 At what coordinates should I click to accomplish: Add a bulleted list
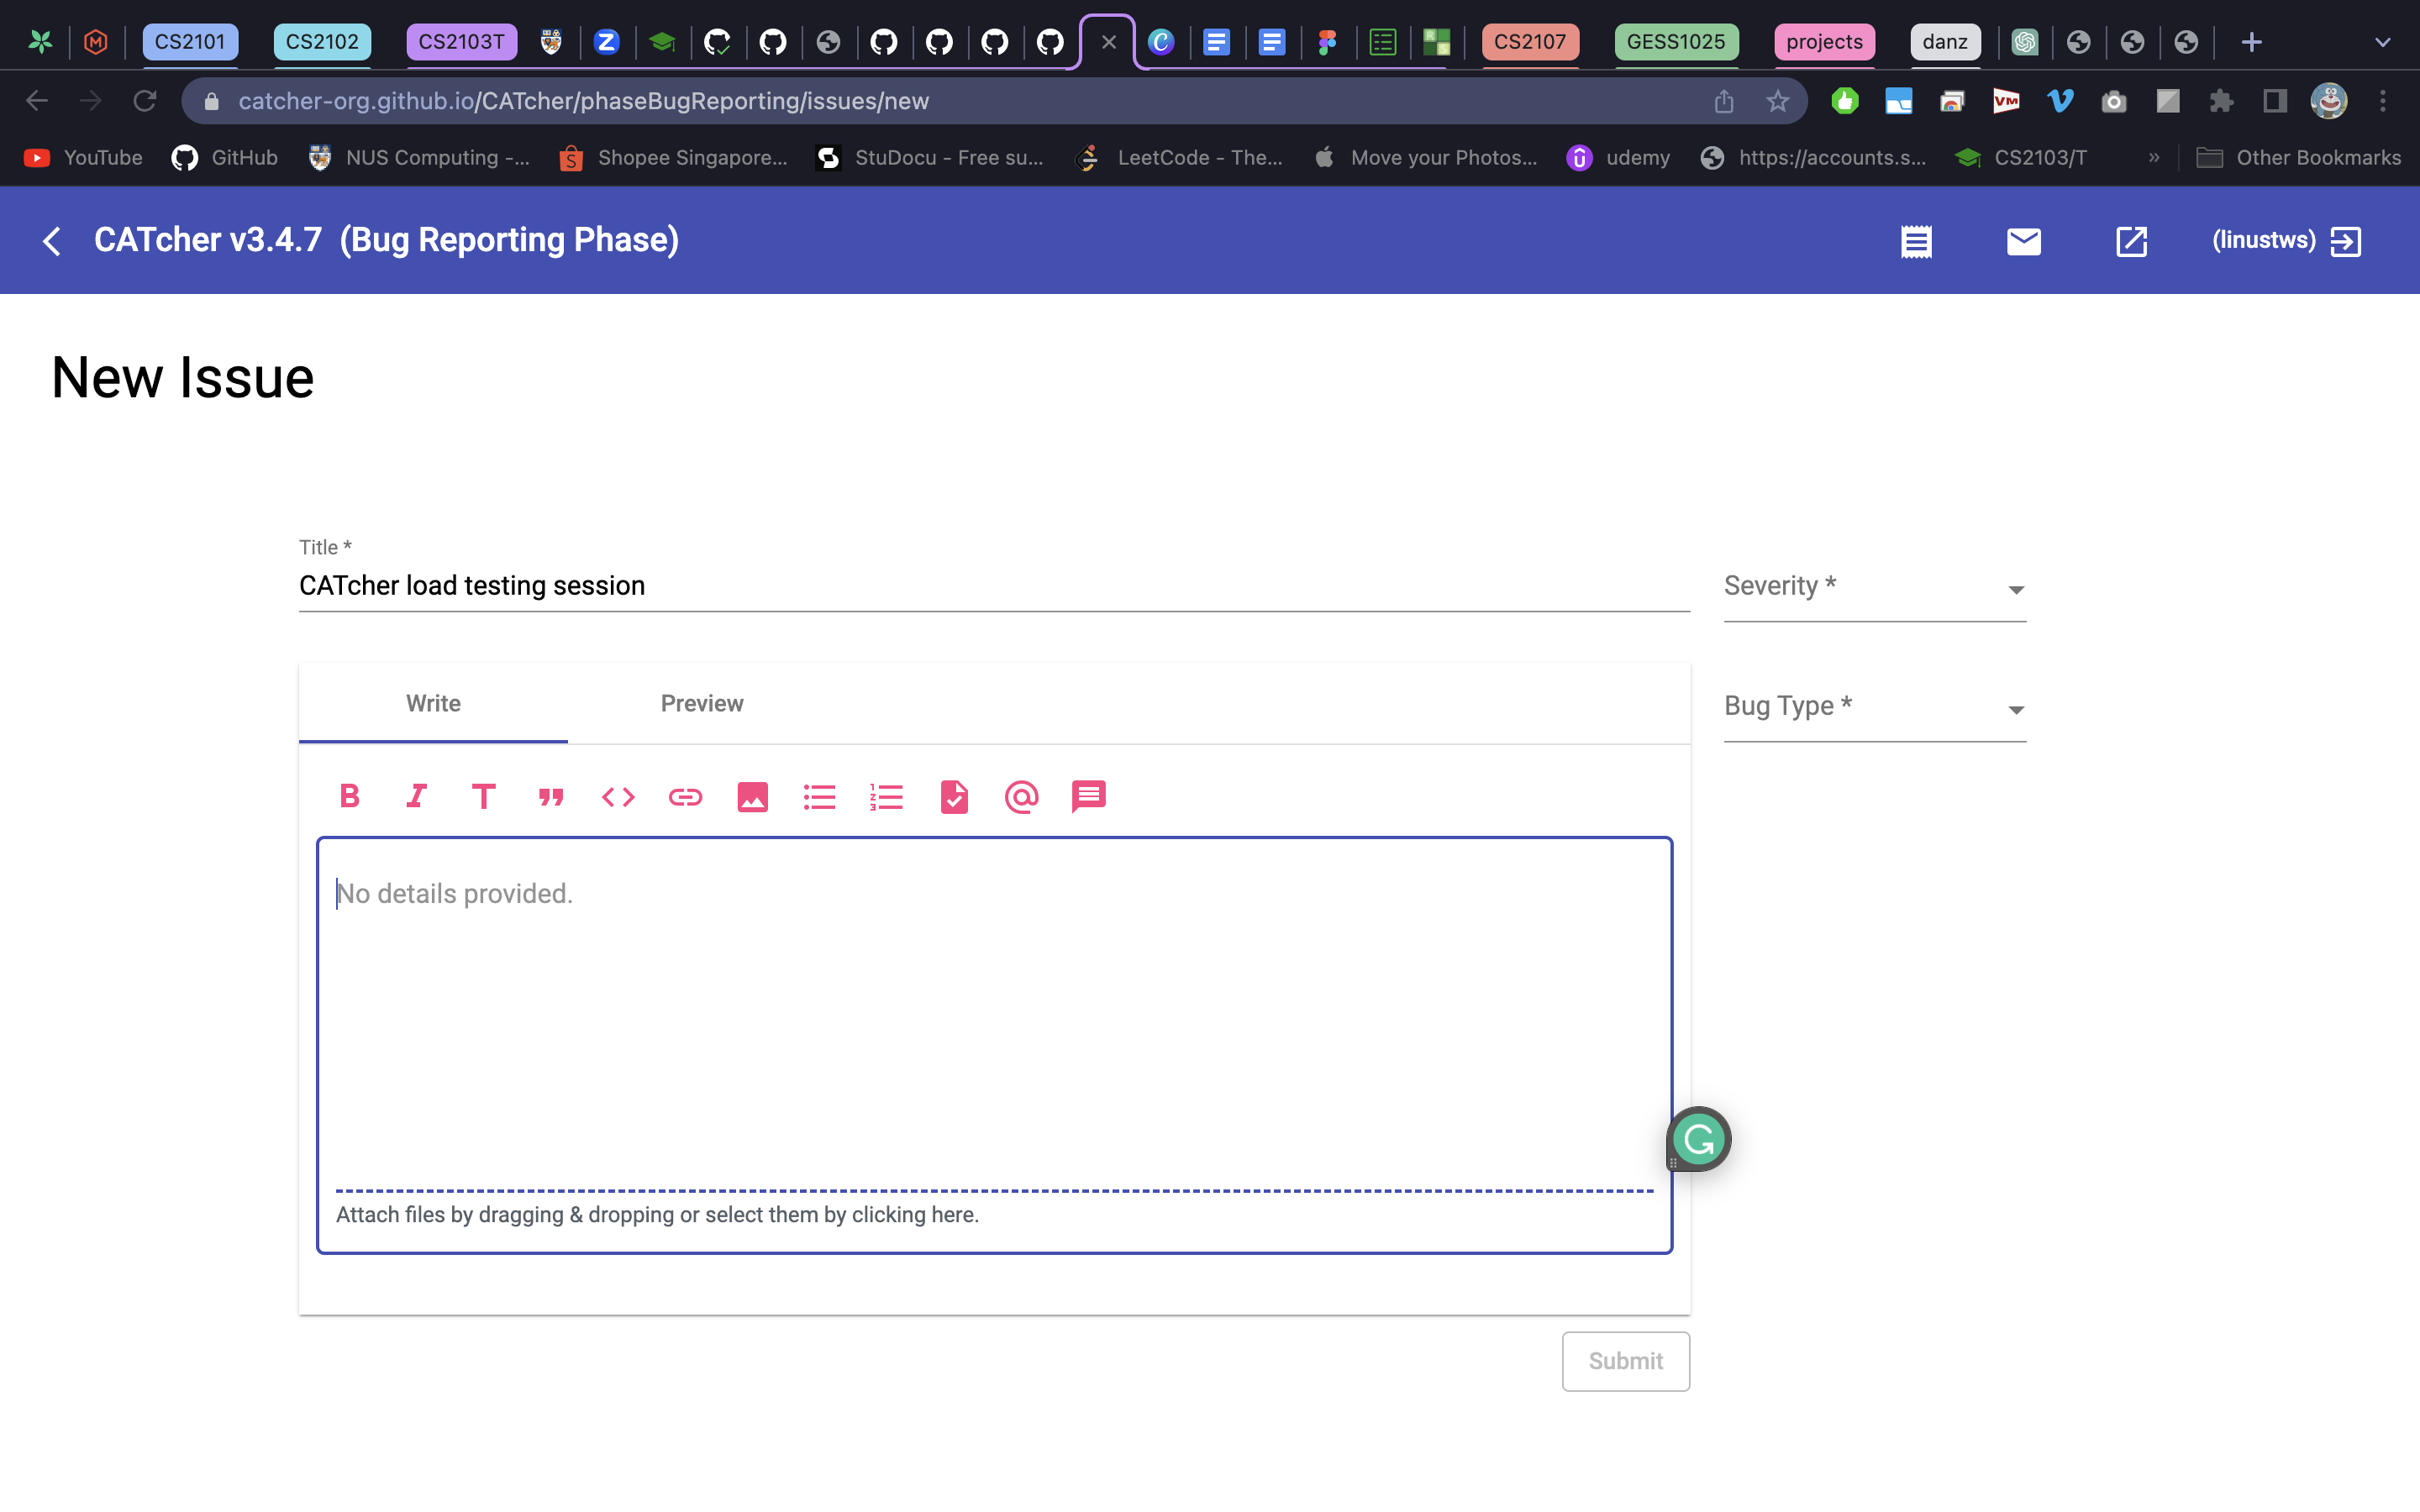(819, 797)
